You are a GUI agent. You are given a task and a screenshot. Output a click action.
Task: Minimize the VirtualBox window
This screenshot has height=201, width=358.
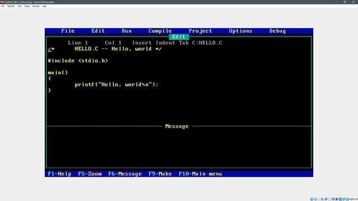tap(336, 2)
